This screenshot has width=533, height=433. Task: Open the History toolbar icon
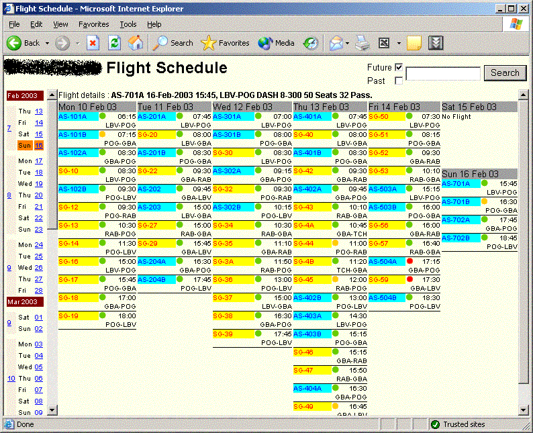pyautogui.click(x=310, y=43)
